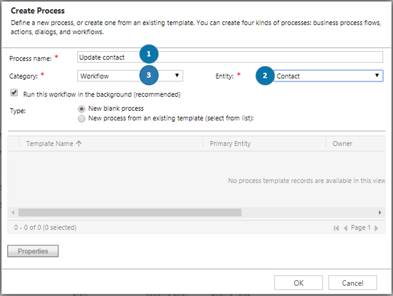Click the horizontal scrollbar thumb in template list
Viewport: 393px width, 296px height.
pyautogui.click(x=129, y=213)
